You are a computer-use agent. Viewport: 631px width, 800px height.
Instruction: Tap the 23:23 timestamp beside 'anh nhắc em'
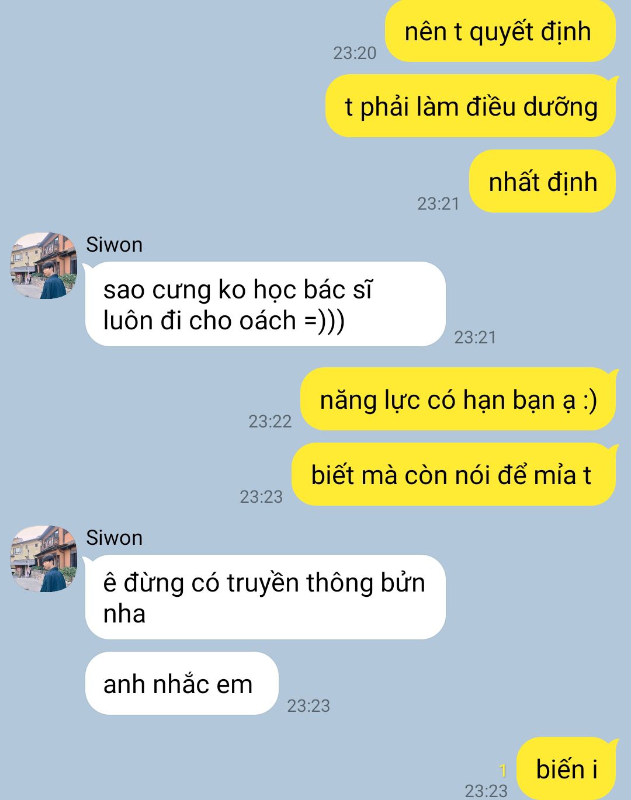click(308, 706)
